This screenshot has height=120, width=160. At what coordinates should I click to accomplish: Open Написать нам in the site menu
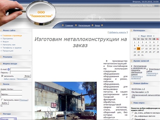9,45
